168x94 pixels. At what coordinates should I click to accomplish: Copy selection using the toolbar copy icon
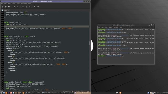point(26,7)
